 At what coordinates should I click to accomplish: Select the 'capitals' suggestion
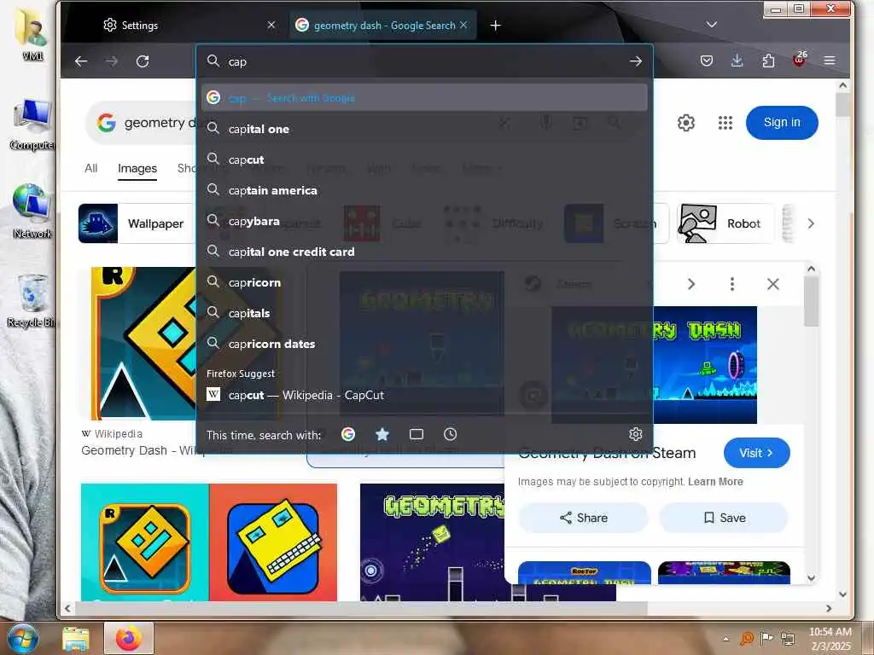pyautogui.click(x=425, y=312)
